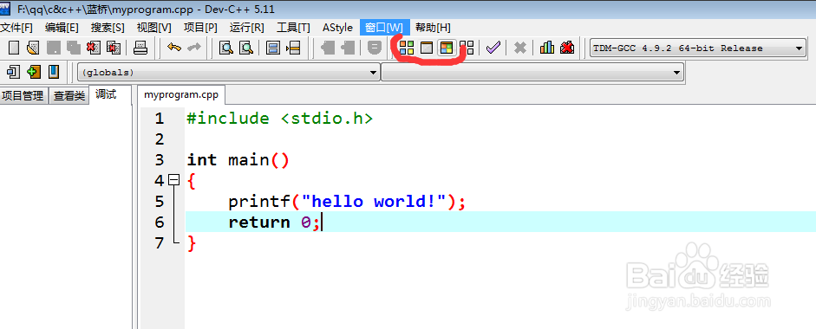Open the TDM-GCC 4.9.2 compiler set dropdown
The width and height of the screenshot is (816, 329).
click(698, 48)
